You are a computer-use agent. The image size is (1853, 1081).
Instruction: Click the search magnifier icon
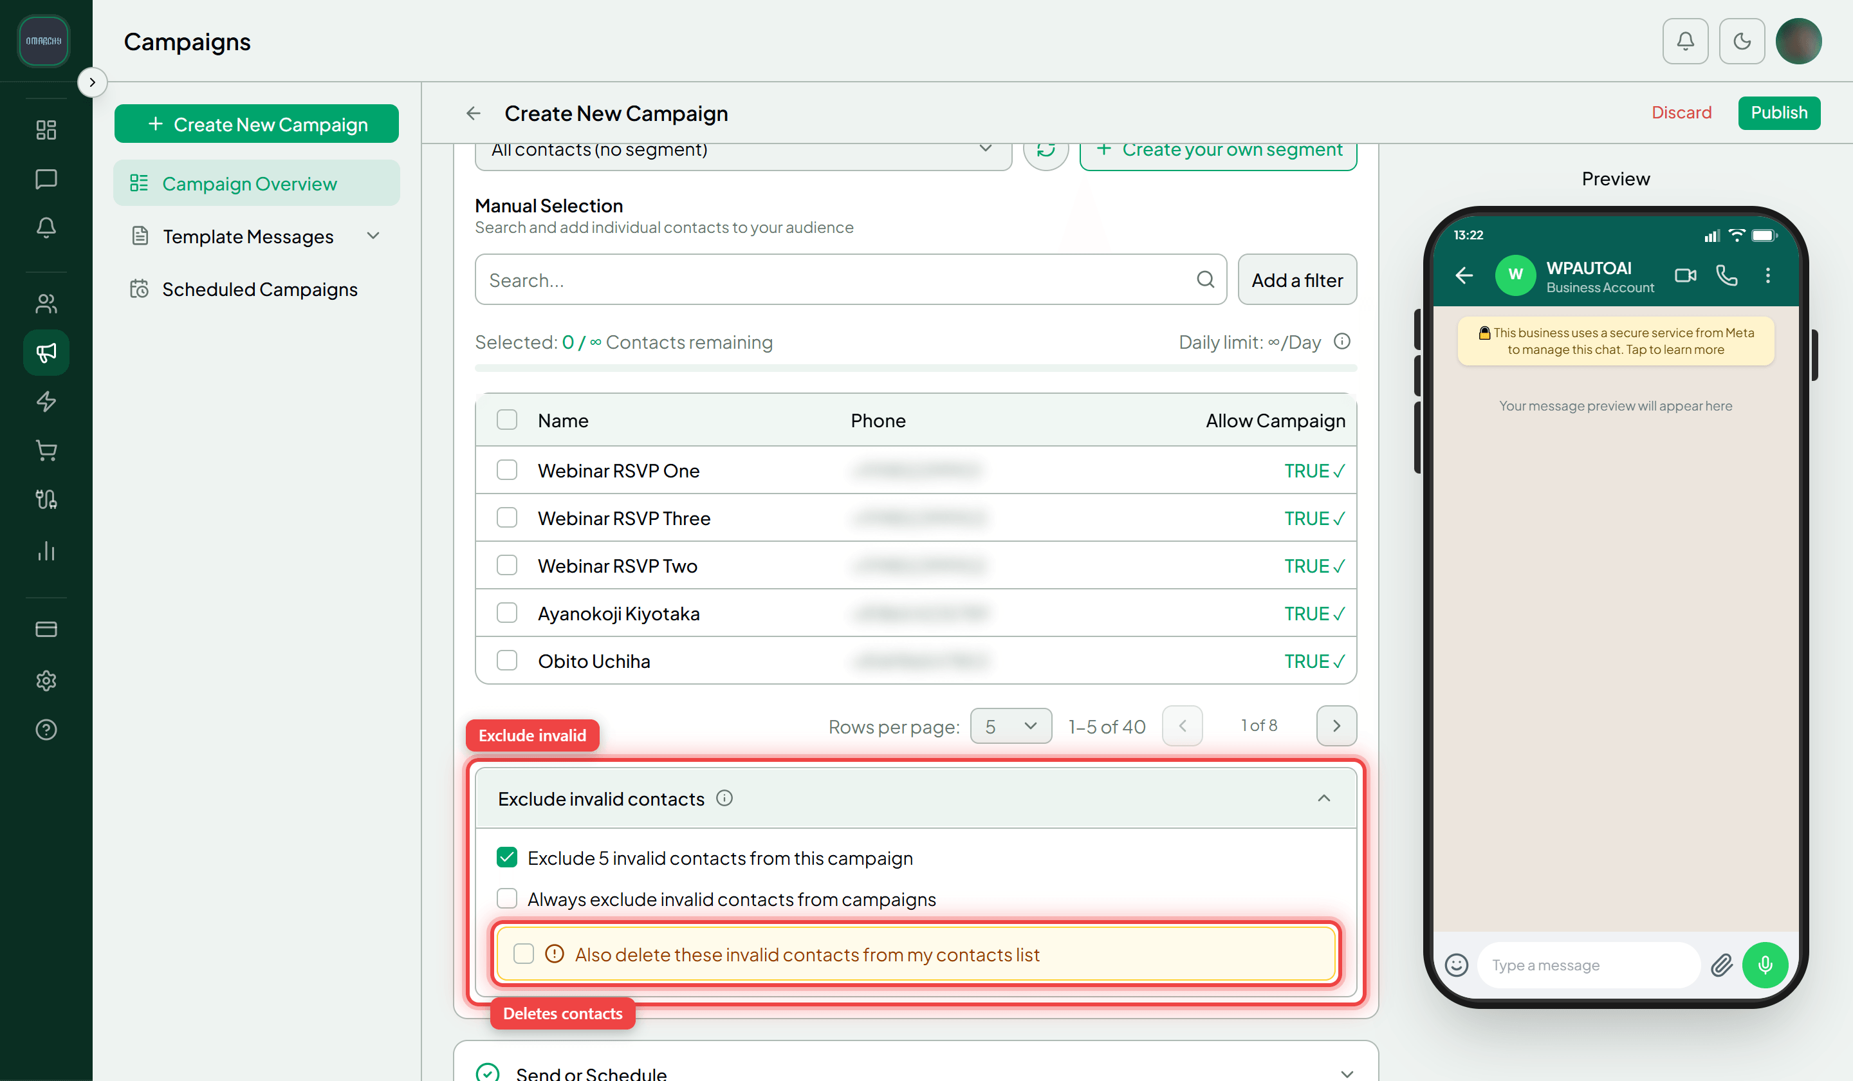pyautogui.click(x=1204, y=279)
